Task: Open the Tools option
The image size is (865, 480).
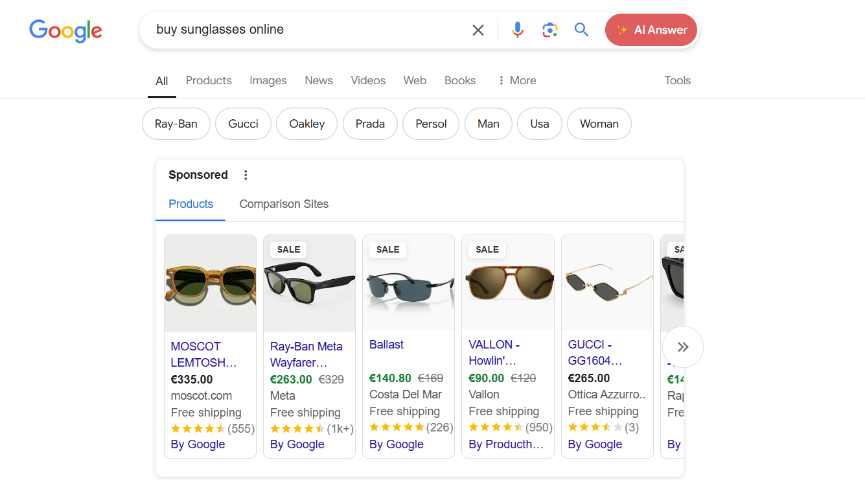Action: point(678,80)
